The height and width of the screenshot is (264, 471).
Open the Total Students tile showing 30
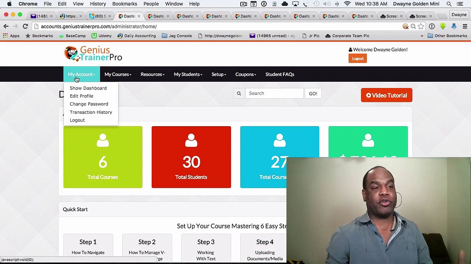191,157
